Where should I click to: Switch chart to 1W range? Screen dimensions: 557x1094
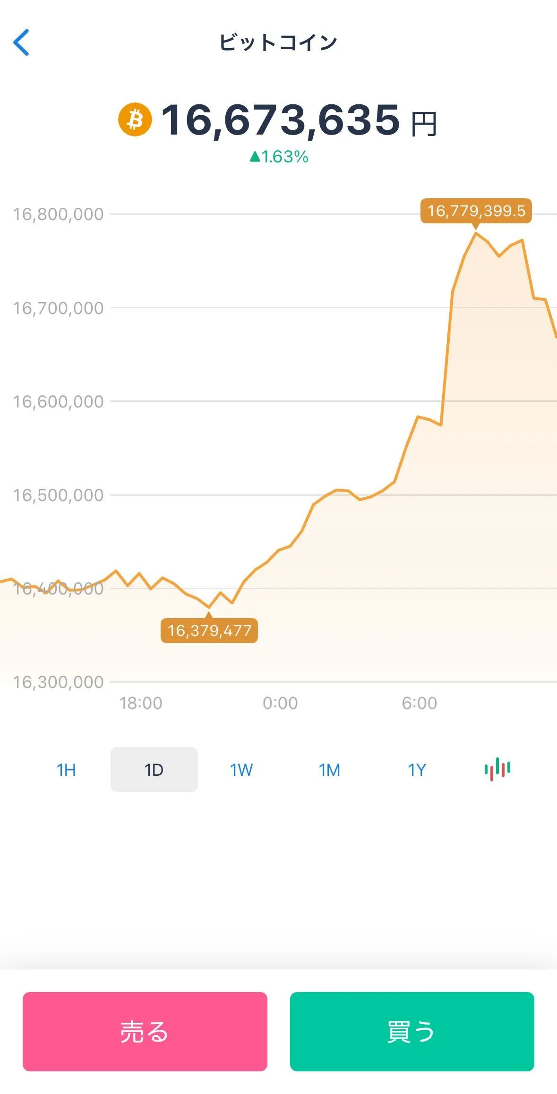[x=241, y=770]
